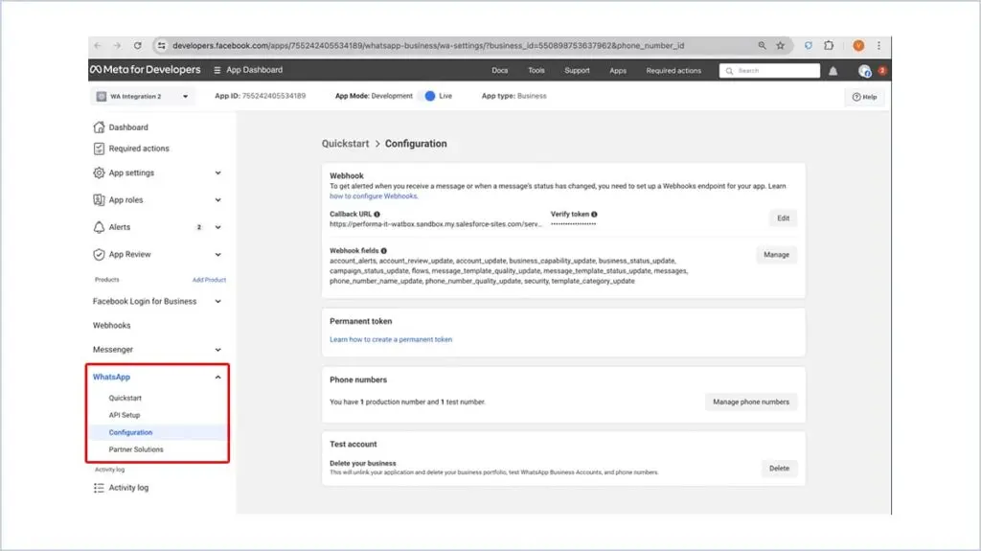Click the Callback URL info icon

point(376,214)
